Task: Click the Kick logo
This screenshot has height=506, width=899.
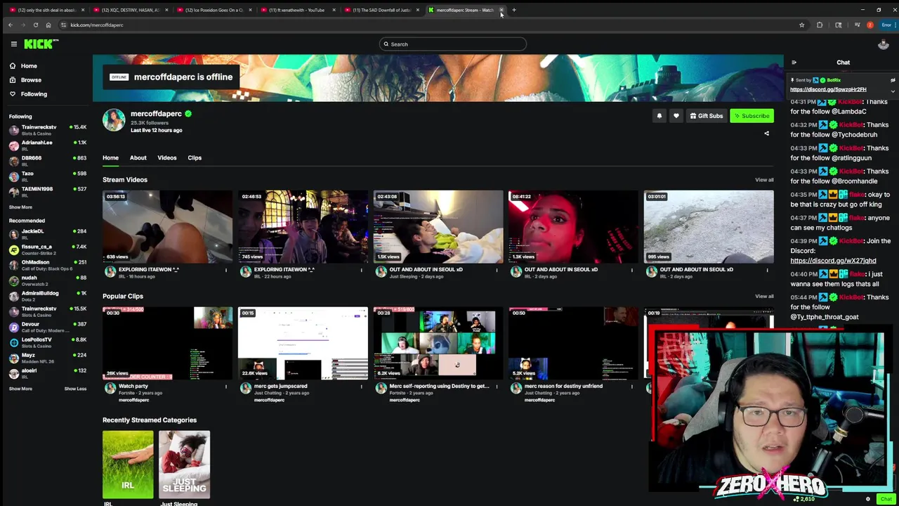Action: coord(41,44)
